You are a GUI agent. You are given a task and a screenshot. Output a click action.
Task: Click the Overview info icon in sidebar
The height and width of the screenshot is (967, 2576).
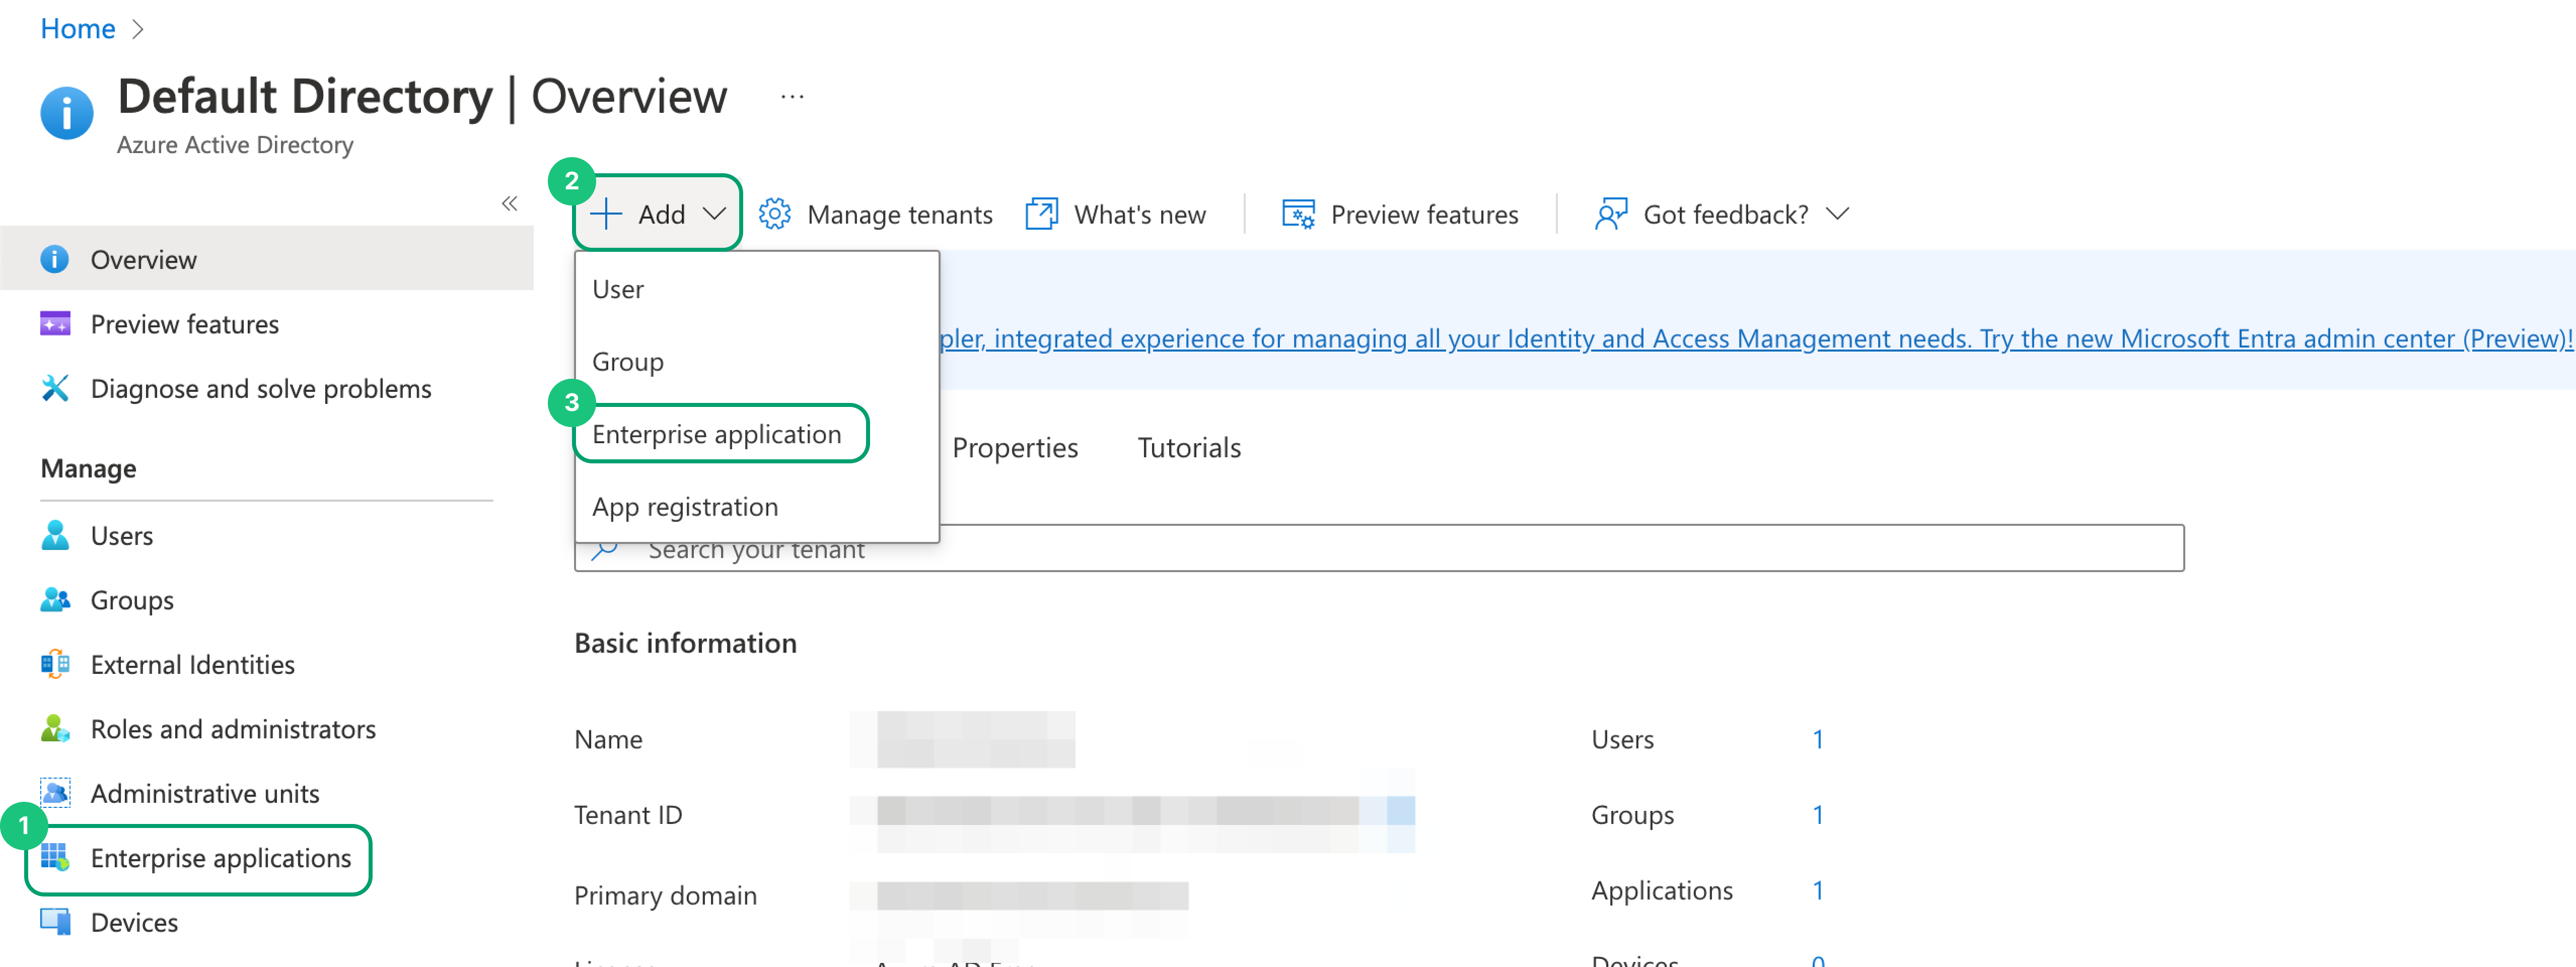pos(55,259)
